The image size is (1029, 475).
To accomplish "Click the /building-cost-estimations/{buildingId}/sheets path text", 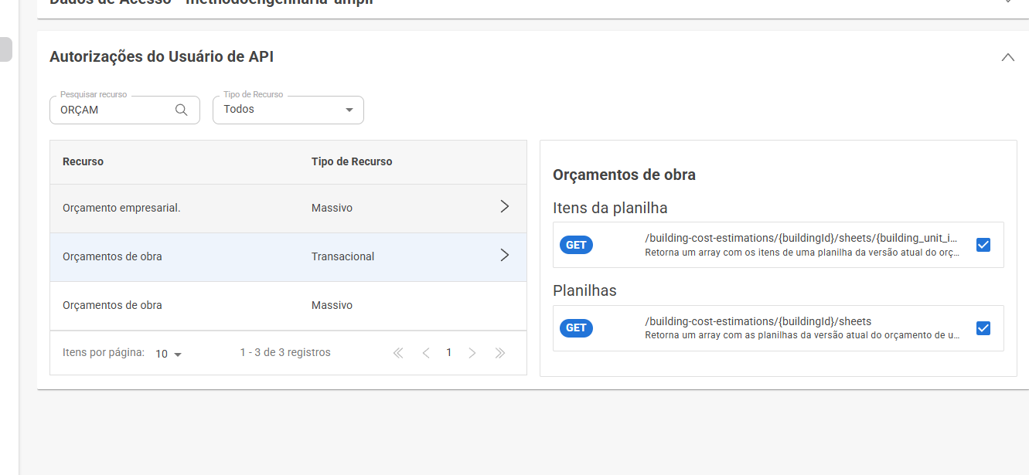I will click(758, 321).
